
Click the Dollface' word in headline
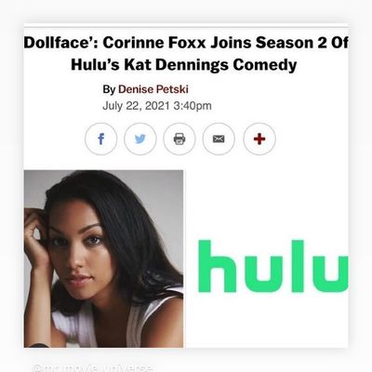coord(60,43)
